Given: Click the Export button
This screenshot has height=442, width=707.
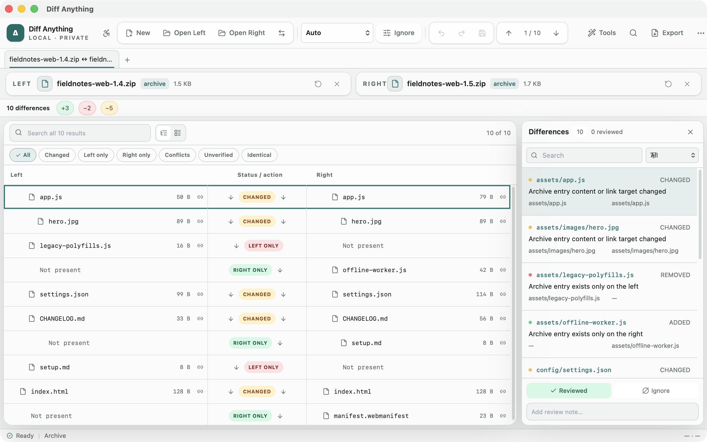Looking at the screenshot, I should 667,33.
